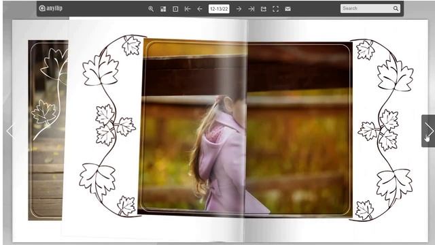
Task: Open the share options icon
Action: [x=264, y=9]
